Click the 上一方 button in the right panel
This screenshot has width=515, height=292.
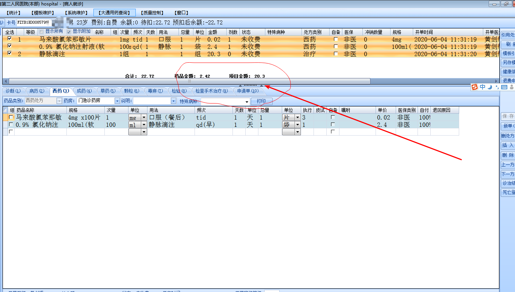click(x=508, y=164)
